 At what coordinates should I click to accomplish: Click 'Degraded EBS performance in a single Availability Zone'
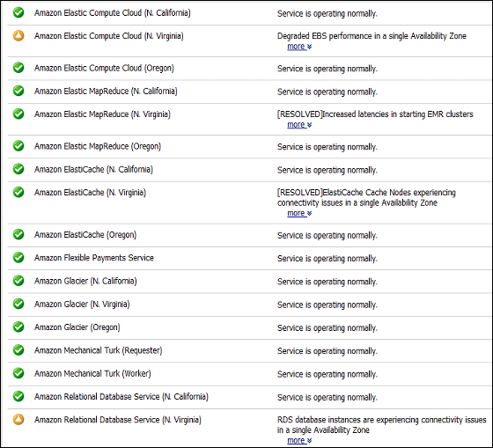372,36
